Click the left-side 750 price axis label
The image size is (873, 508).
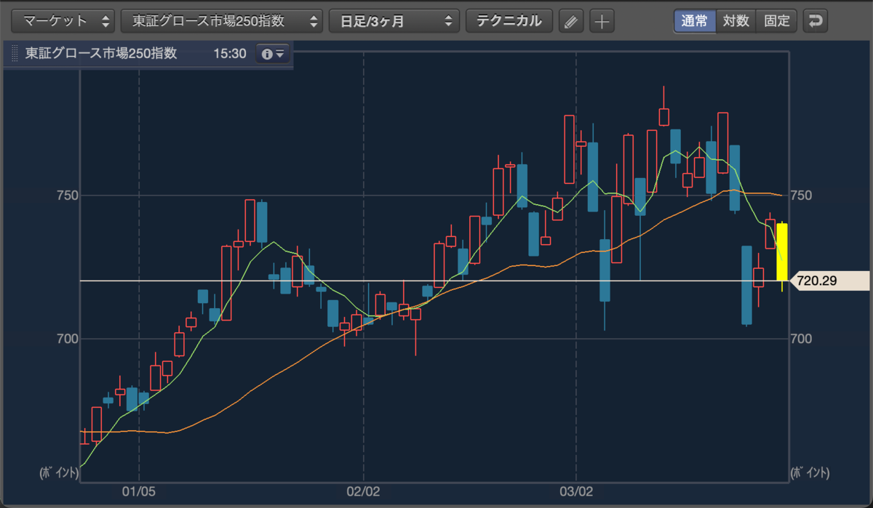(66, 195)
